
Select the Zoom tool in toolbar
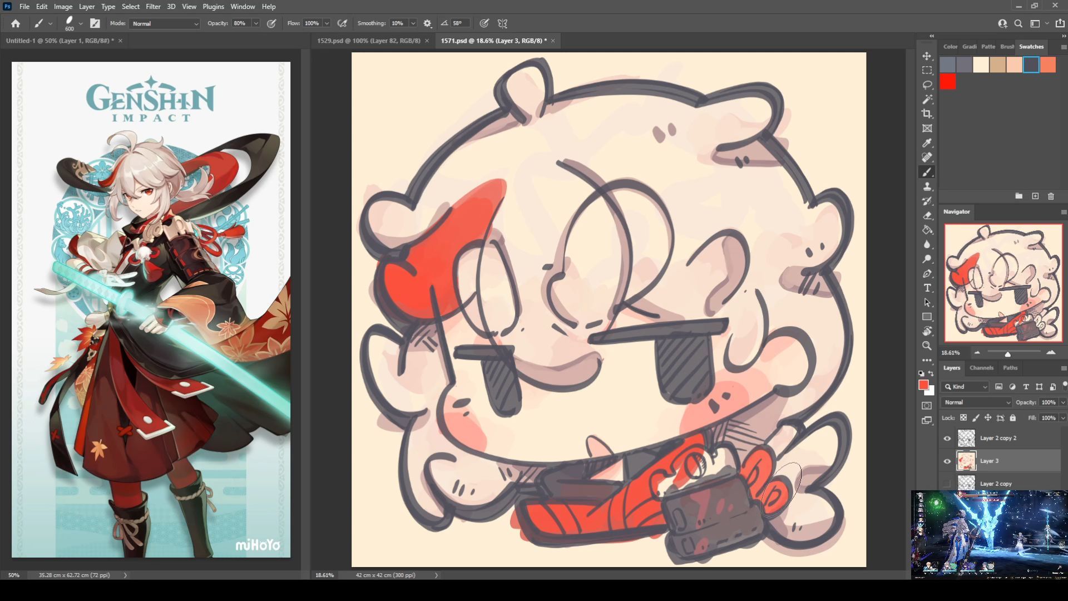coord(927,346)
